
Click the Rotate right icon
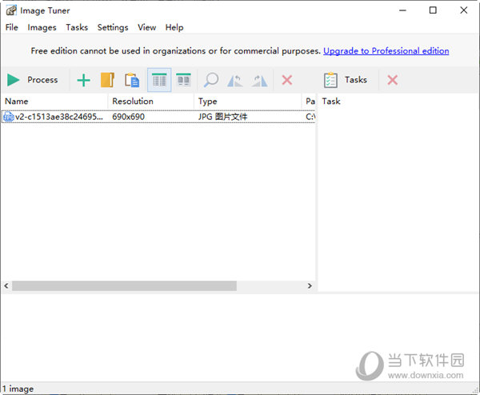click(259, 80)
